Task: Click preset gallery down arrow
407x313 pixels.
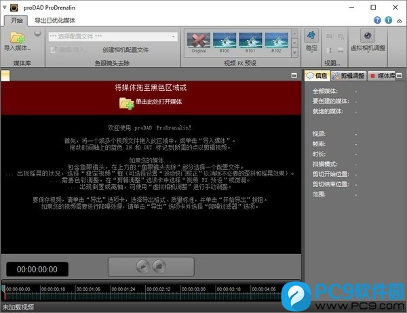Action: [294, 43]
